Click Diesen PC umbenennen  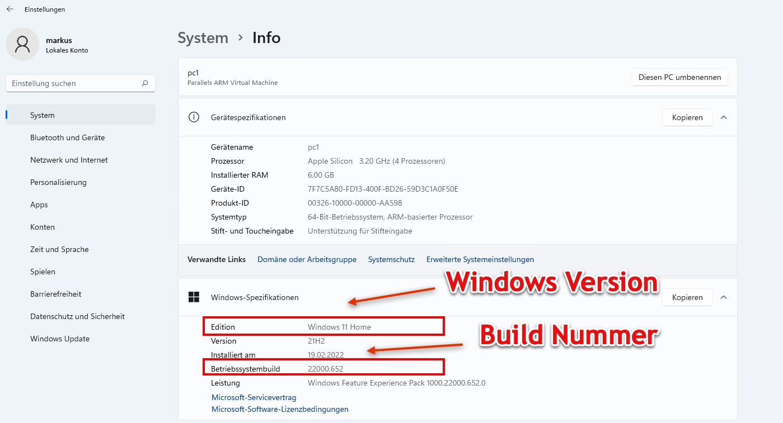pos(679,77)
